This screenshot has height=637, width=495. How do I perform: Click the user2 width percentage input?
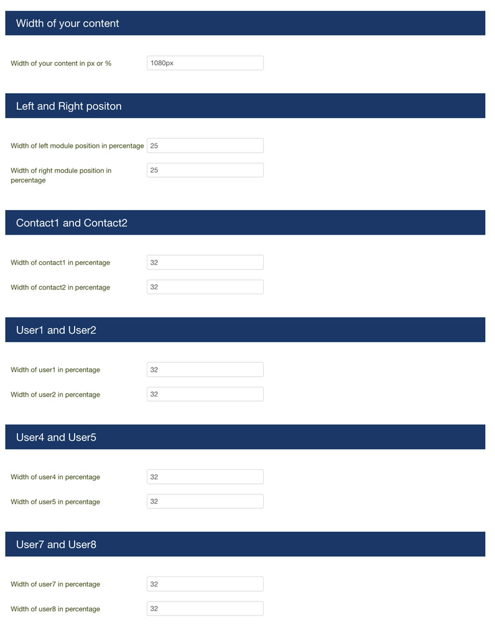205,394
